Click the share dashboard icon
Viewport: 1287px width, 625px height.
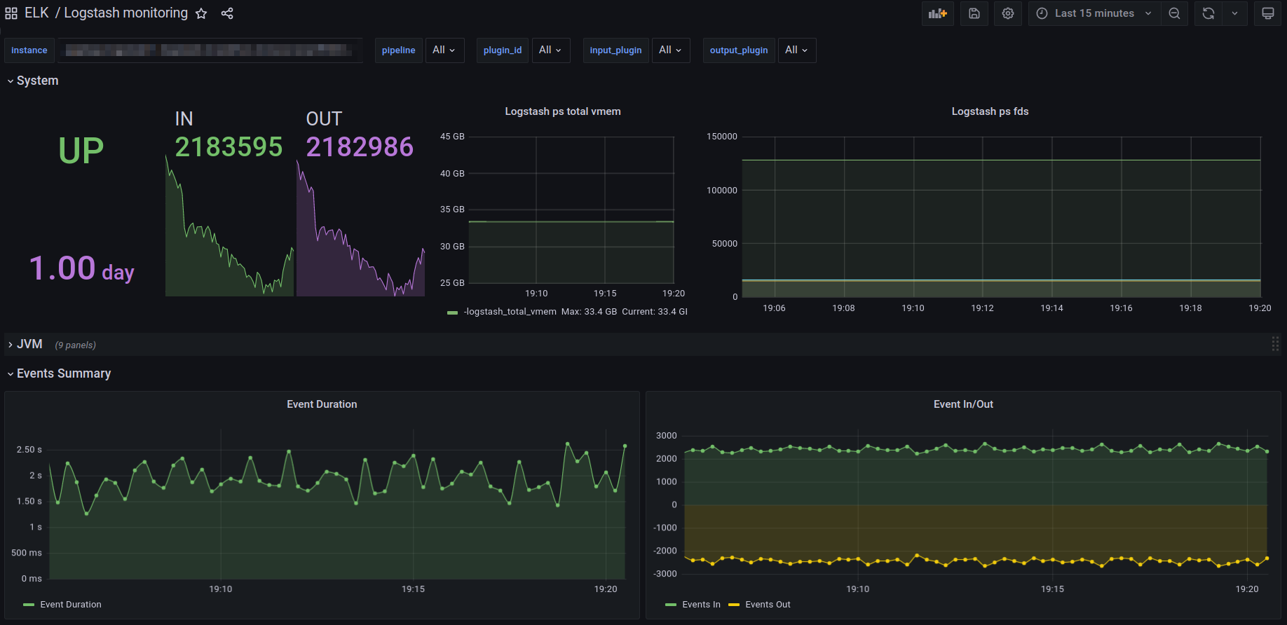coord(227,13)
